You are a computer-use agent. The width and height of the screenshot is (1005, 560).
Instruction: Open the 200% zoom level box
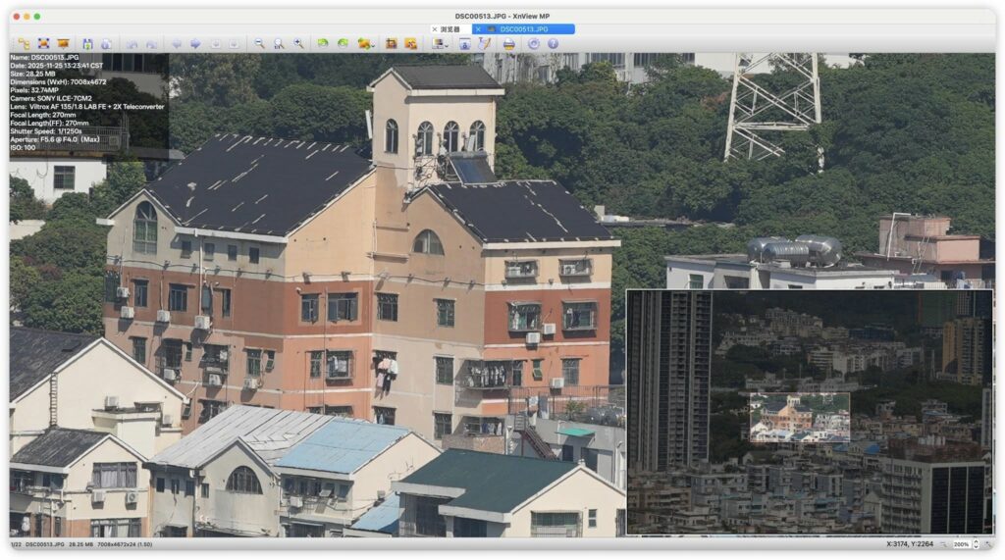[961, 543]
